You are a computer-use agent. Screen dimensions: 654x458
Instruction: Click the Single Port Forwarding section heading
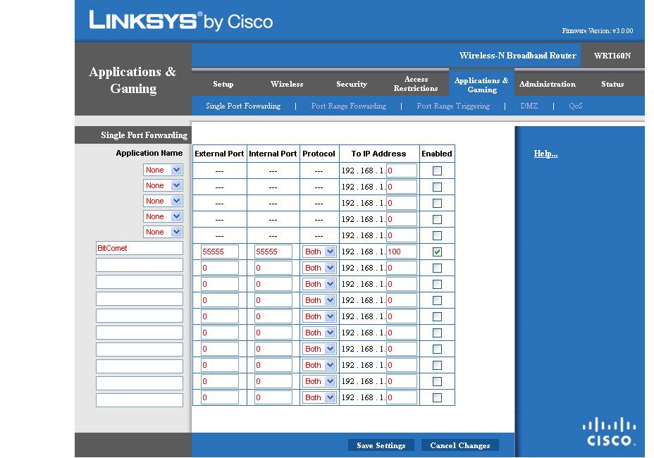144,135
